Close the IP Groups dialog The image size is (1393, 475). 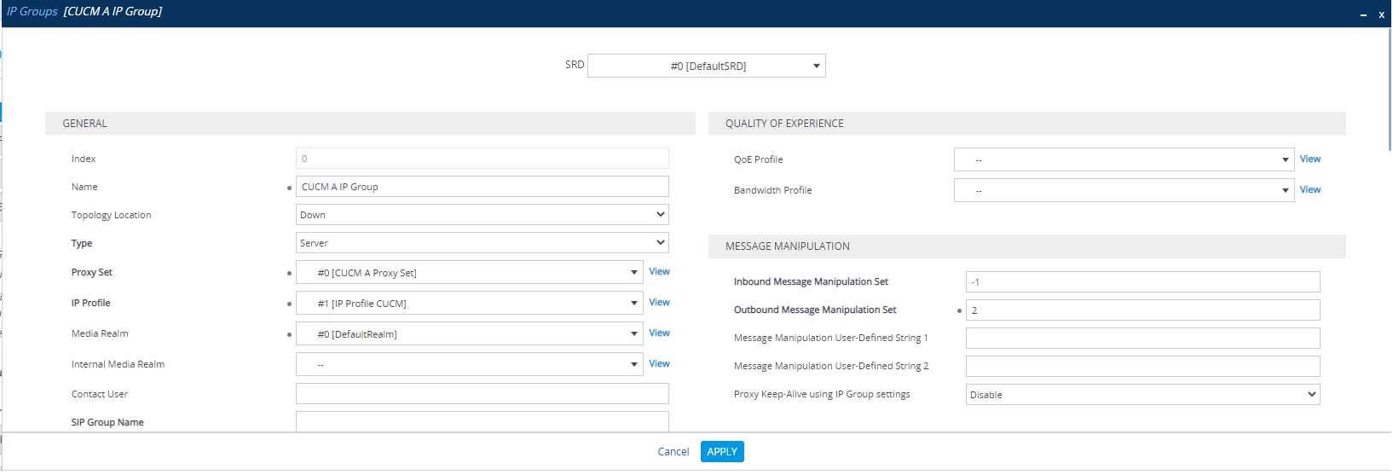tap(1381, 14)
